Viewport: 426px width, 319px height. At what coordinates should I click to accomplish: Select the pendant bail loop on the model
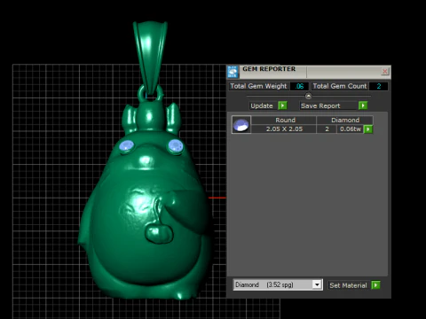coord(150,58)
